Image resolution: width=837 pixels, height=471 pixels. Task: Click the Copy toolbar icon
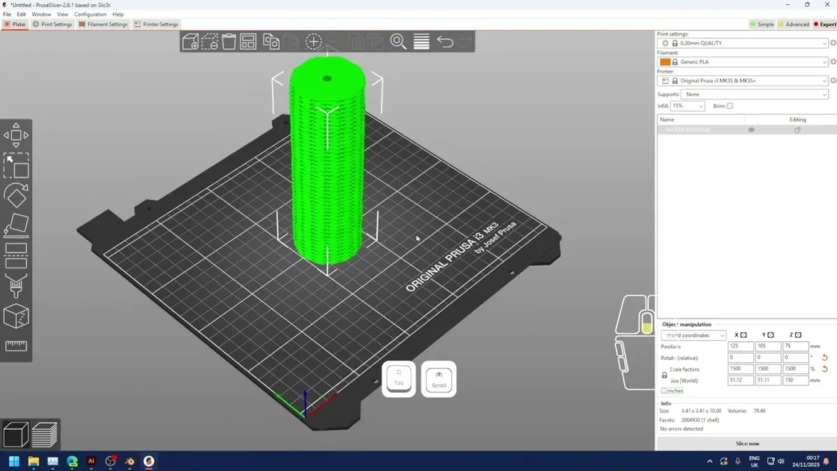click(x=271, y=42)
